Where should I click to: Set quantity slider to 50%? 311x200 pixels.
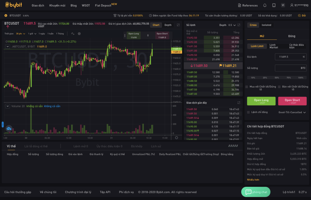coord(277,77)
